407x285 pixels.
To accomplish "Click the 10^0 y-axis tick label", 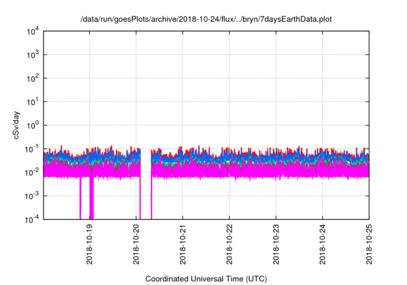I will (33, 125).
